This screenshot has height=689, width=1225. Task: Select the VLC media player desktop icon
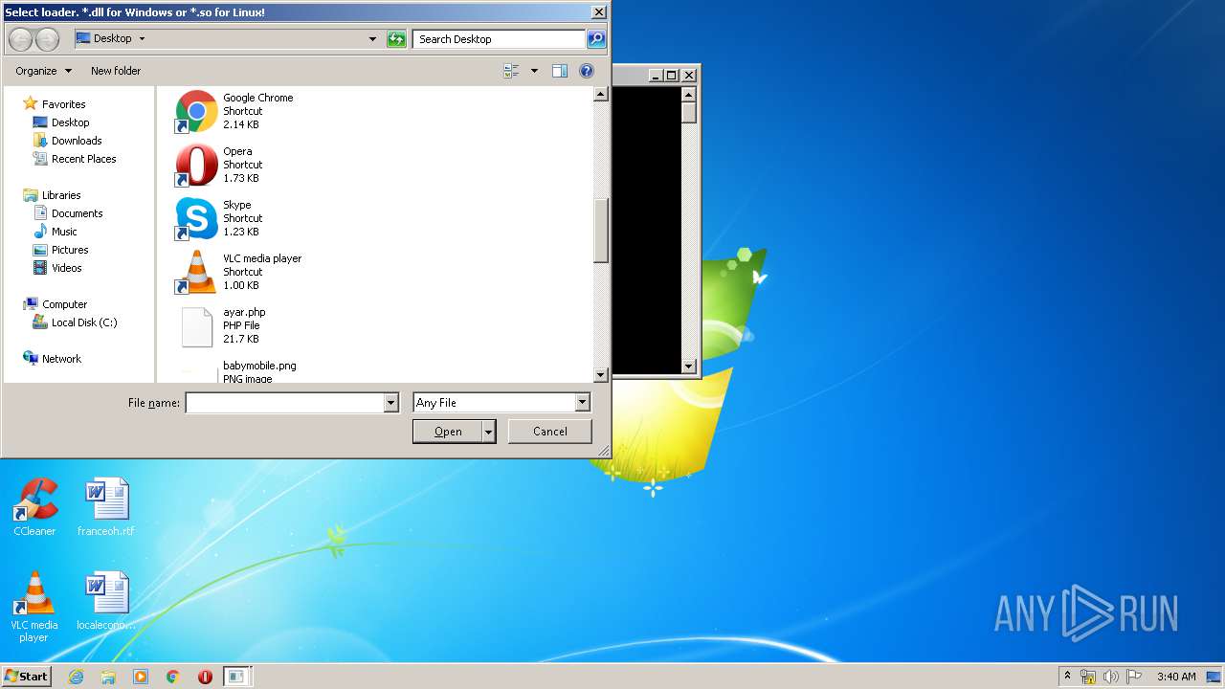pos(34,607)
